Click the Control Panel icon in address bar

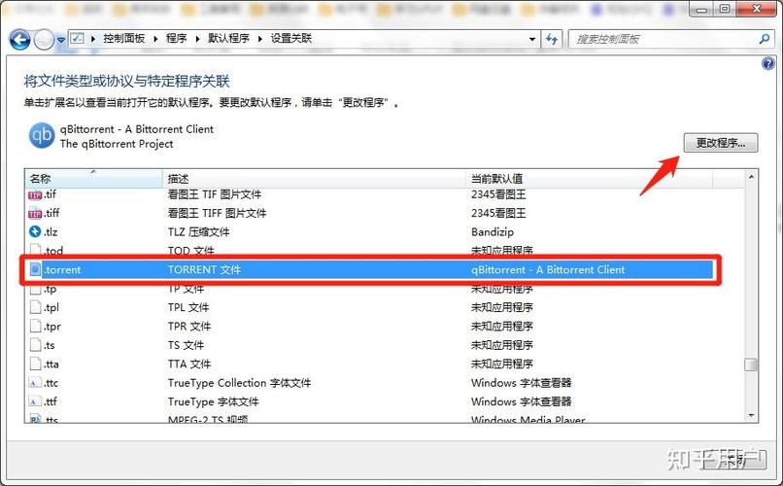77,39
